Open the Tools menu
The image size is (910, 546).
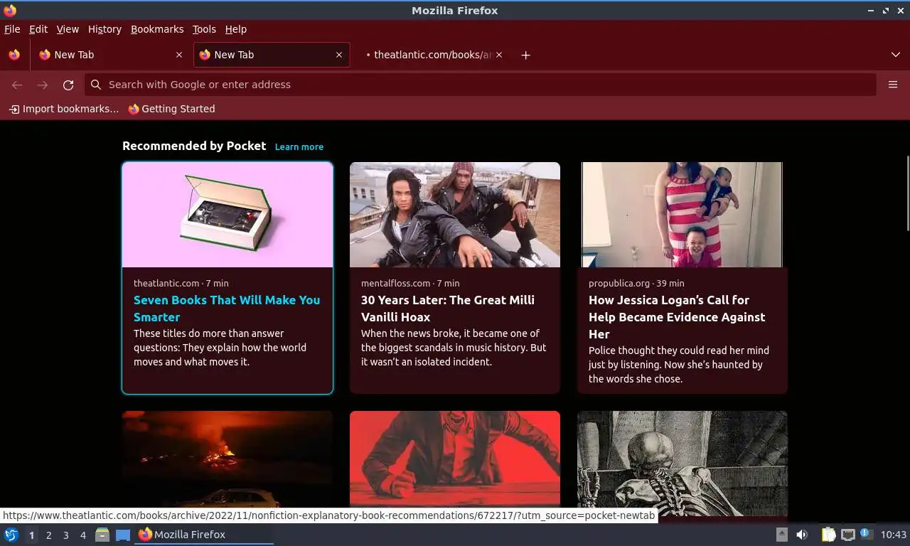coord(204,29)
